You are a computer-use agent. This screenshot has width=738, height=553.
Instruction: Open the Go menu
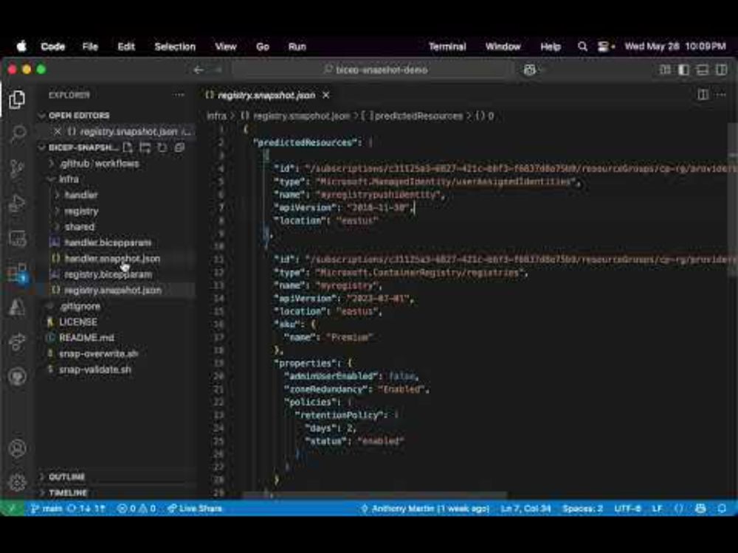263,46
